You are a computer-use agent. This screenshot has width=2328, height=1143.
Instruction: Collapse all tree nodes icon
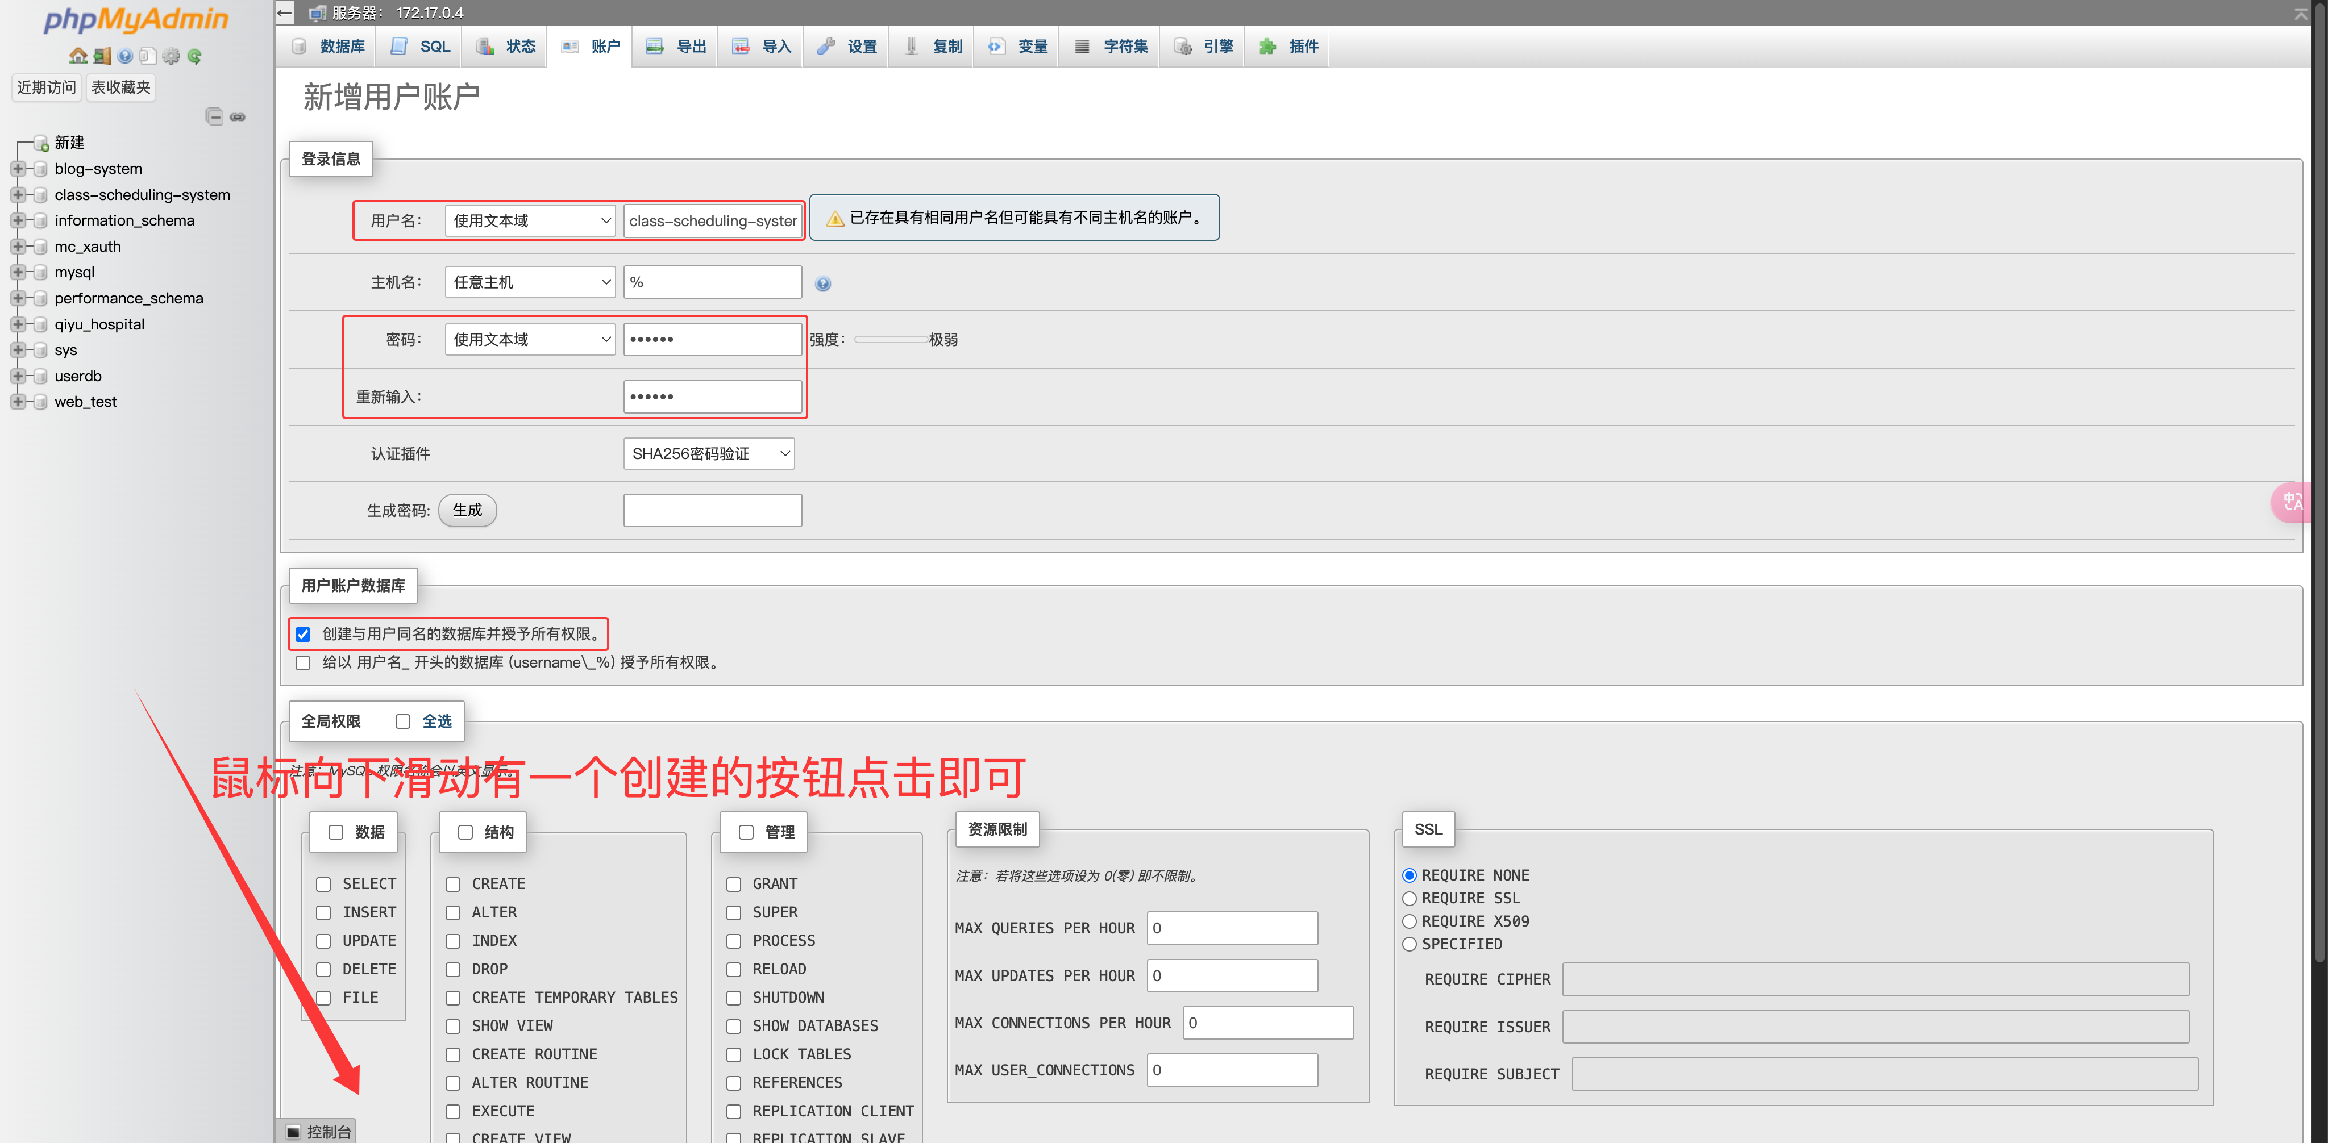pyautogui.click(x=214, y=116)
